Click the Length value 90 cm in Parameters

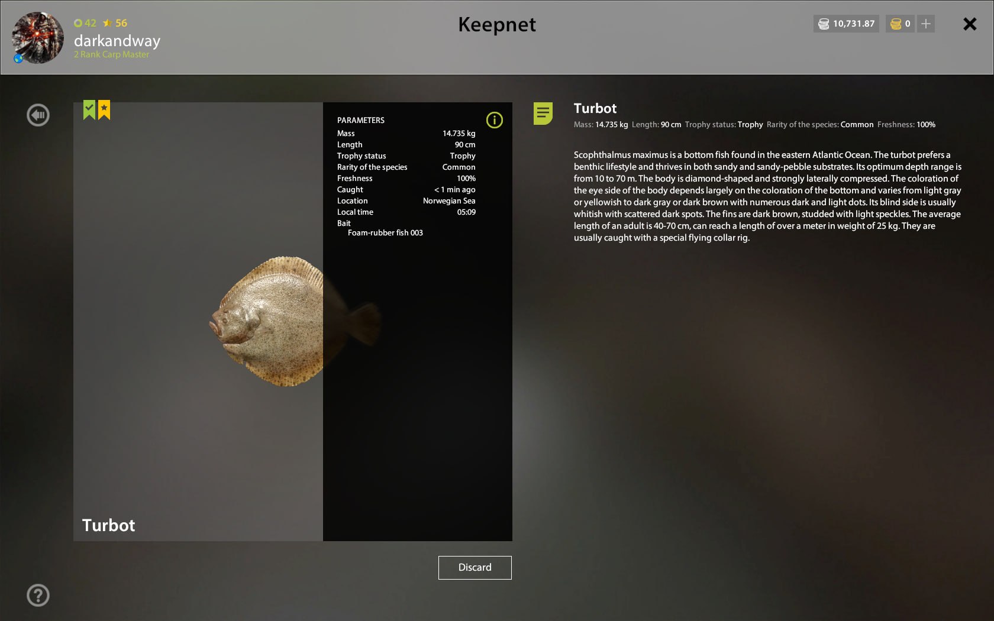coord(465,144)
